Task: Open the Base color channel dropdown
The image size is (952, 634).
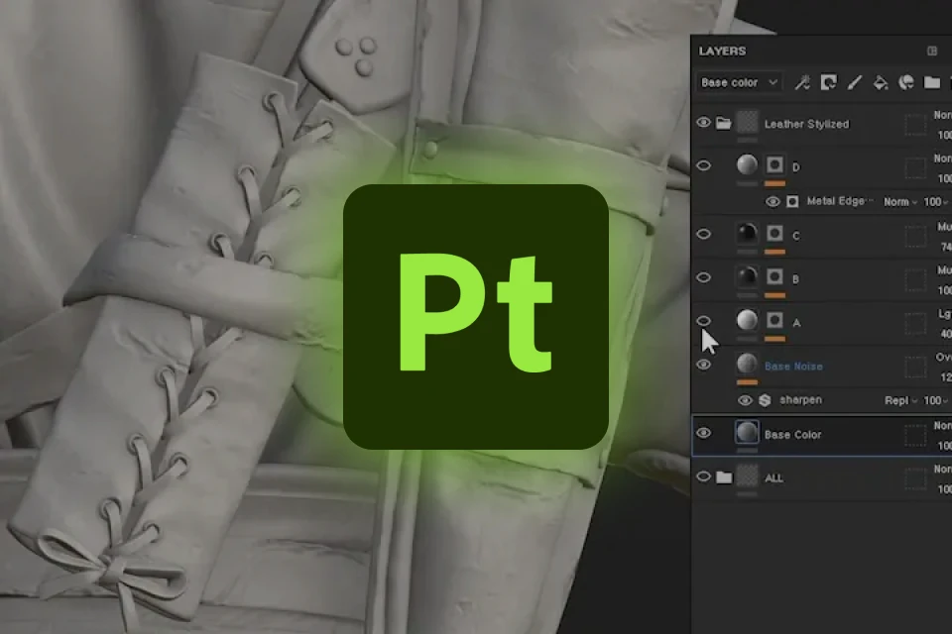Action: click(x=739, y=82)
